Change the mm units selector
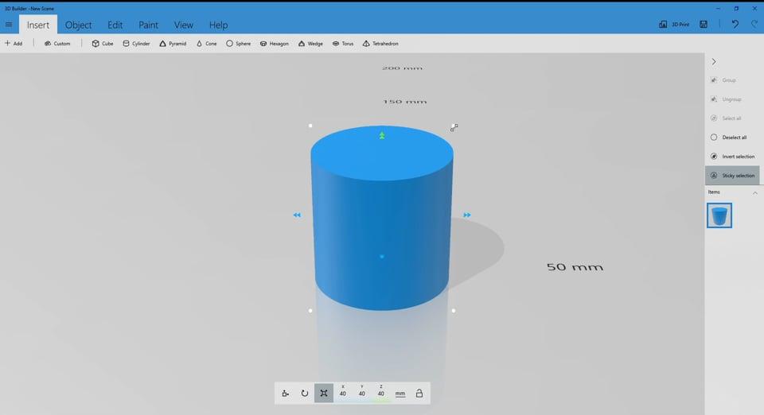 pos(400,394)
